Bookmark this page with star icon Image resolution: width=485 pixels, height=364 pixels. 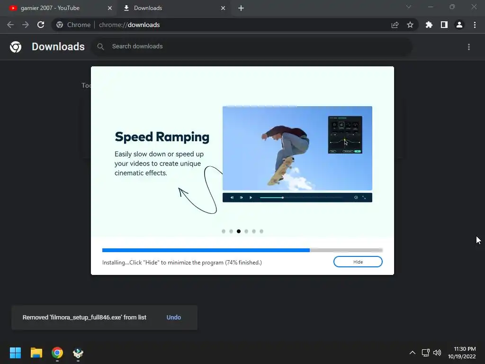pyautogui.click(x=410, y=25)
